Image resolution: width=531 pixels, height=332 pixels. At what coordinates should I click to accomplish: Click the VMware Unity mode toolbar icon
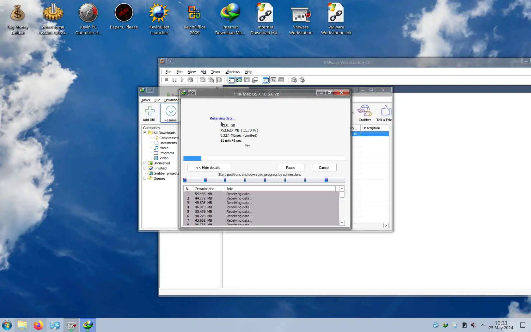coord(255,80)
